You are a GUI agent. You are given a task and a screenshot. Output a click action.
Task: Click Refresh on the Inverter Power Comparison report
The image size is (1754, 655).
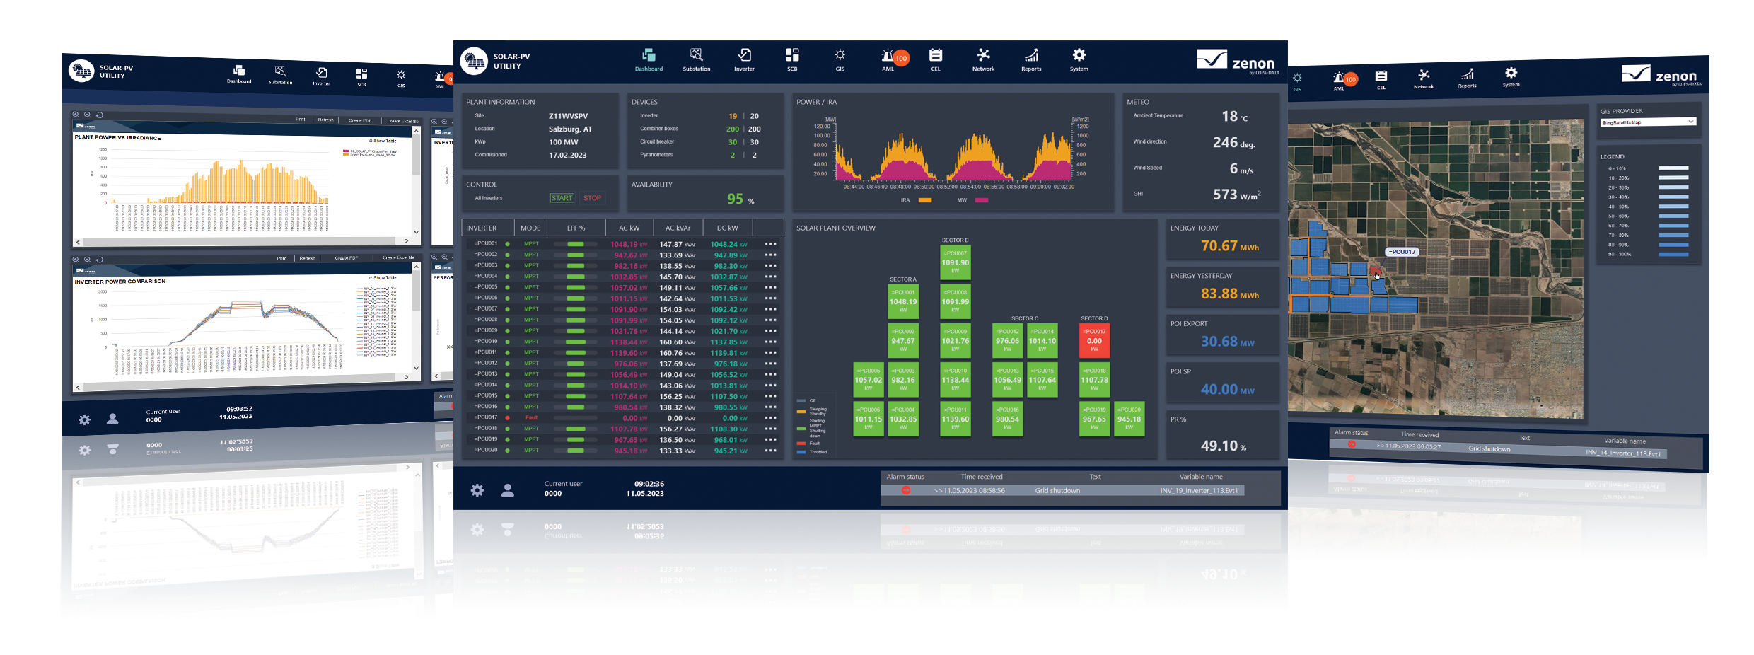coord(307,258)
